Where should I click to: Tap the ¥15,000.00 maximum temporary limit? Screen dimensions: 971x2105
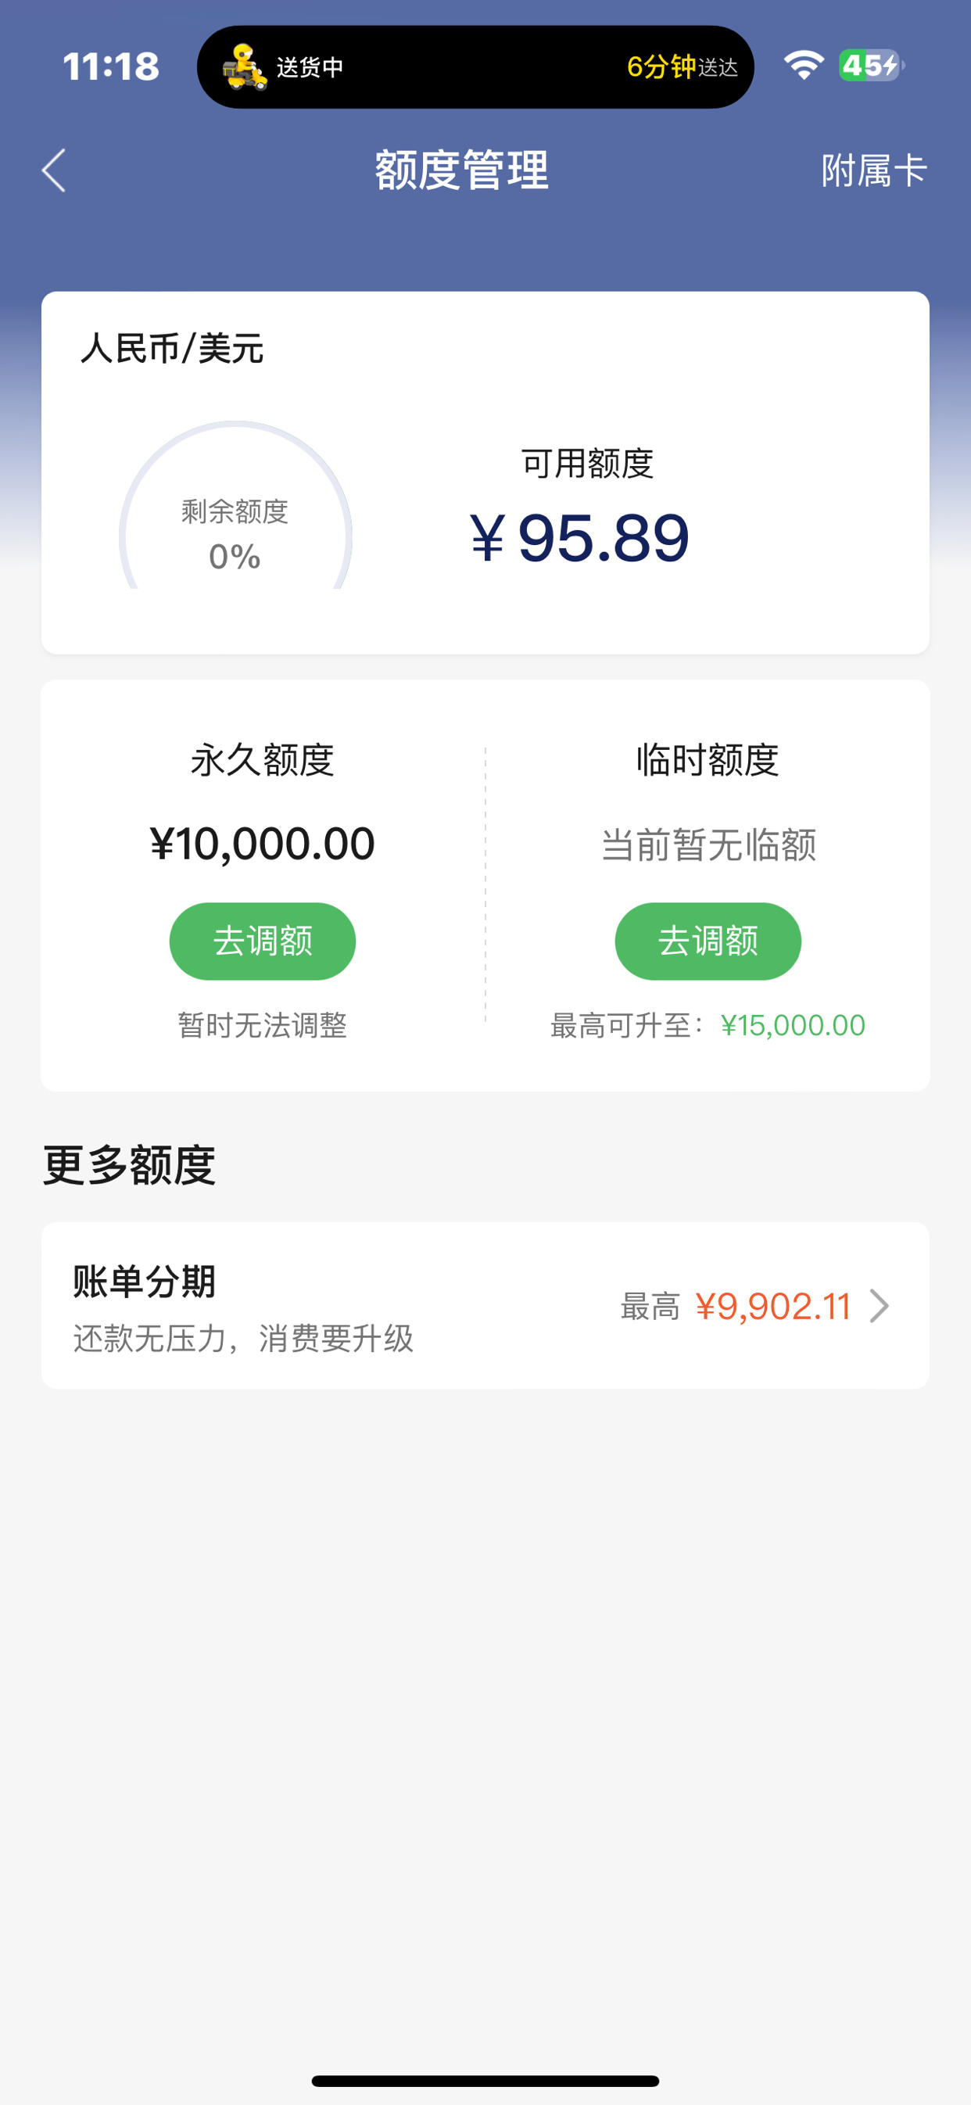(793, 1026)
